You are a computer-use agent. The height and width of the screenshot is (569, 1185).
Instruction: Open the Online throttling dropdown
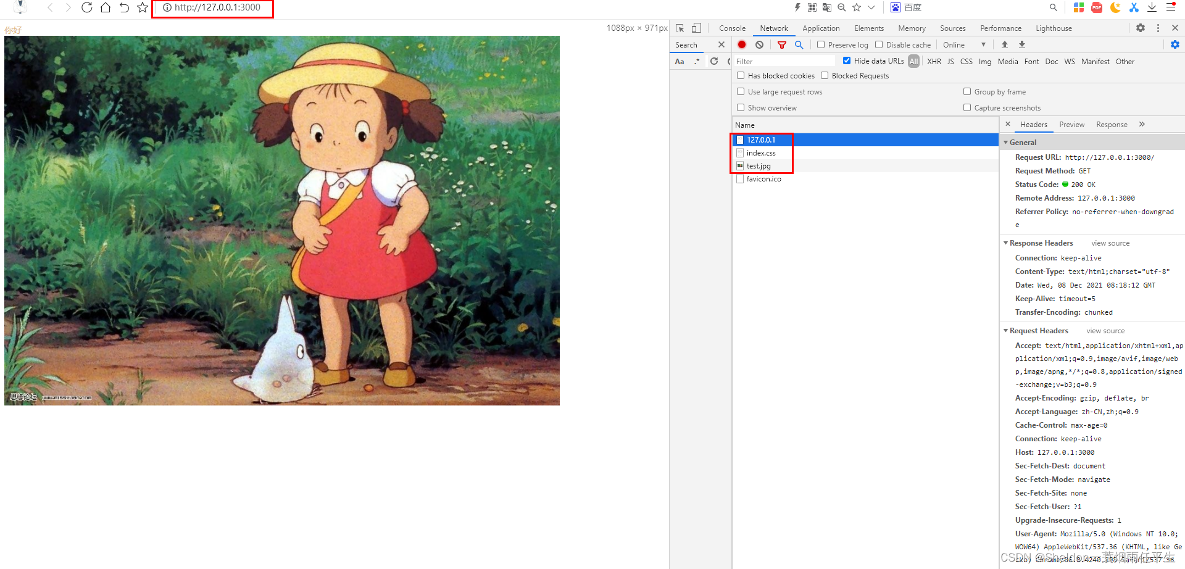click(964, 44)
